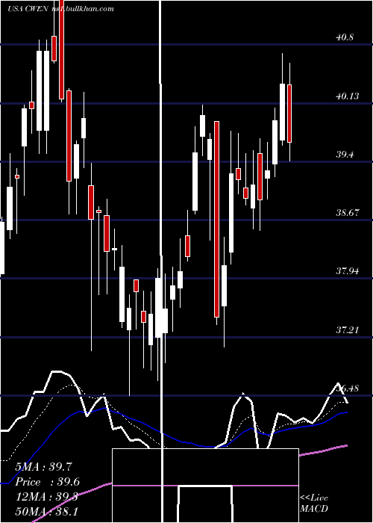Click the last red candlestick on the right
373x523 pixels.
coord(289,114)
